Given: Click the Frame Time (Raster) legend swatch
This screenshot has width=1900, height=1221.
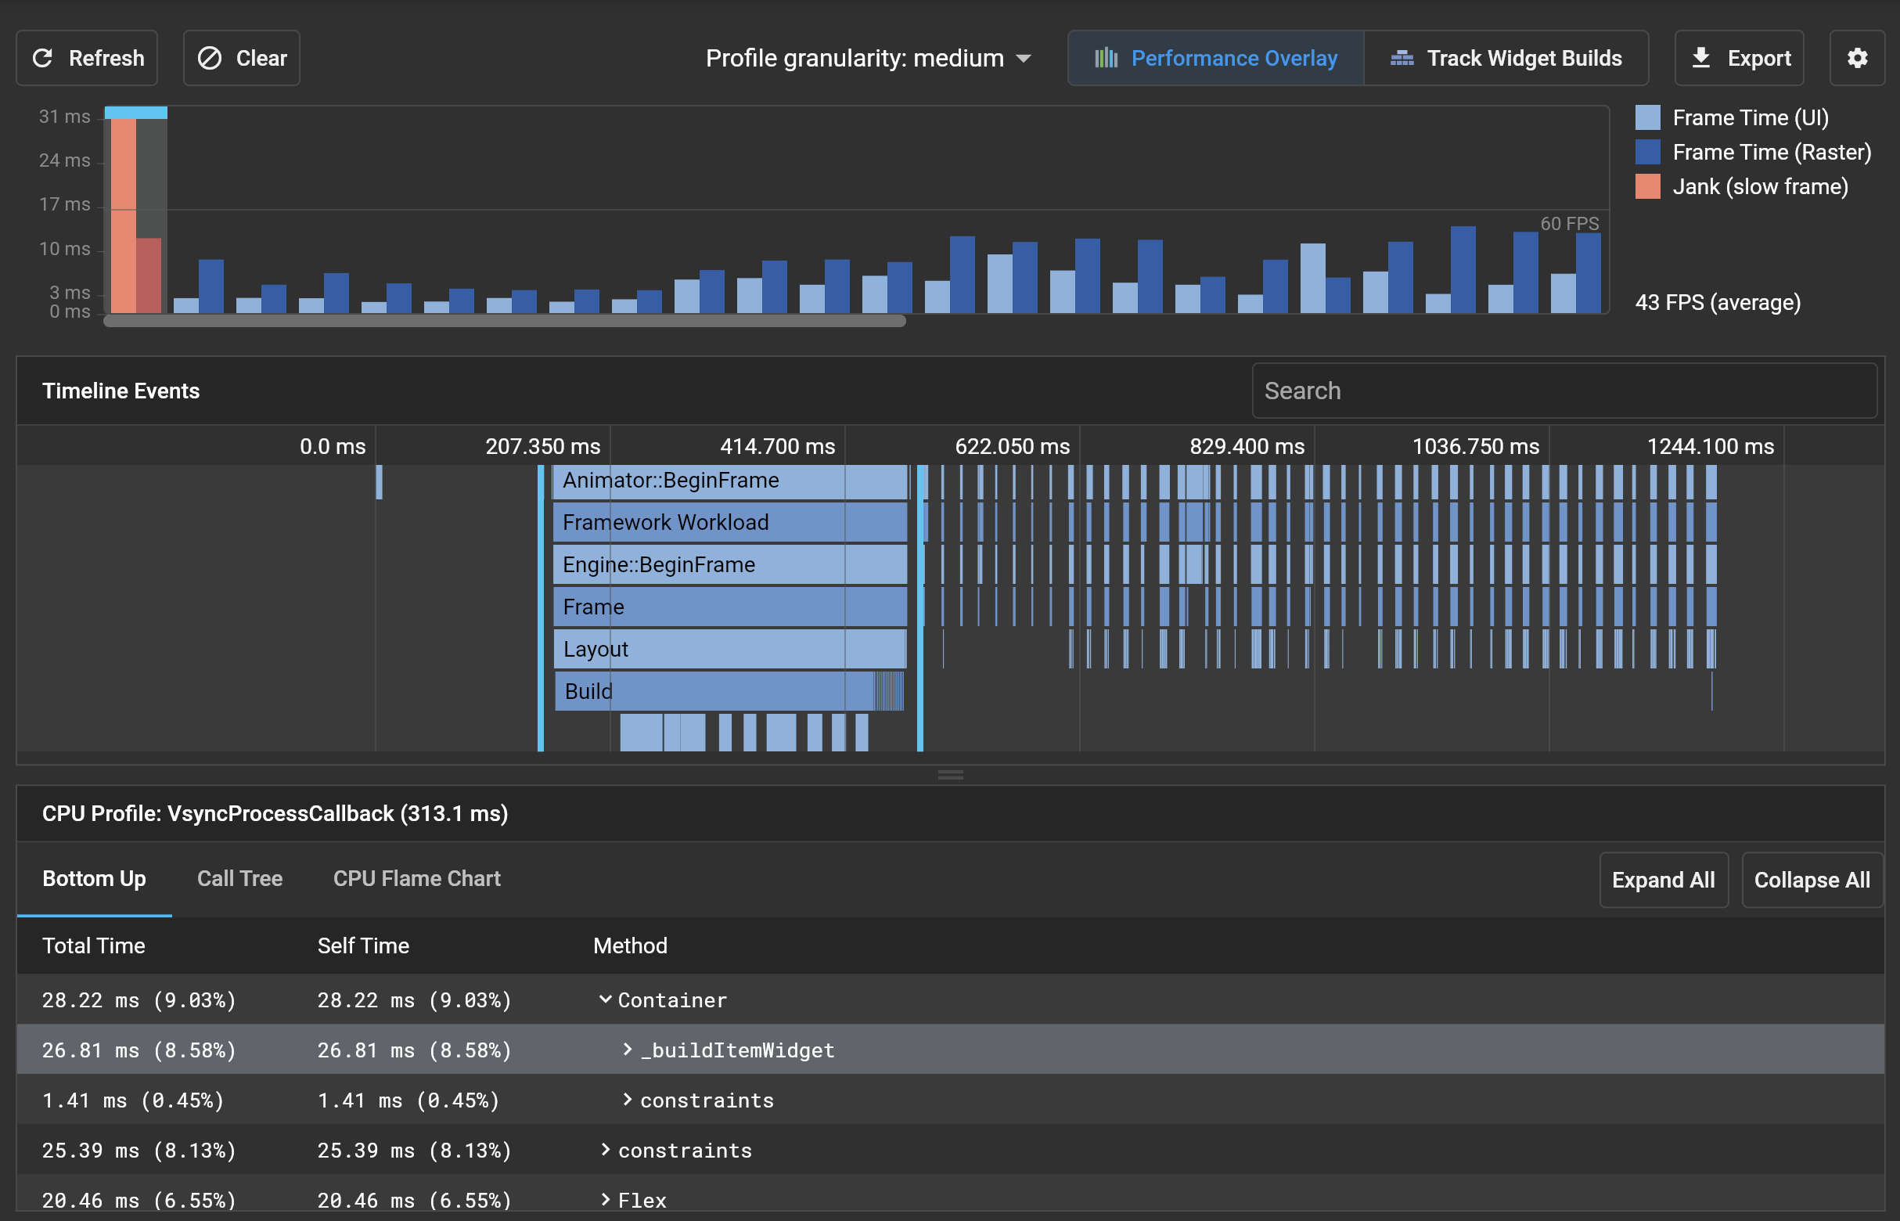Looking at the screenshot, I should pyautogui.click(x=1648, y=151).
